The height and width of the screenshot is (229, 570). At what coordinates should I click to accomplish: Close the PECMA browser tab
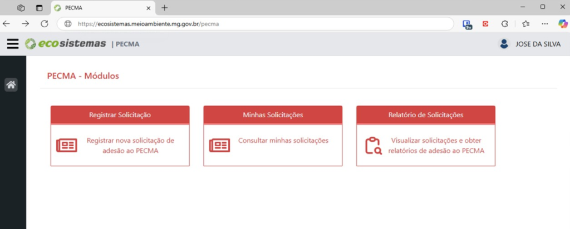(x=148, y=8)
